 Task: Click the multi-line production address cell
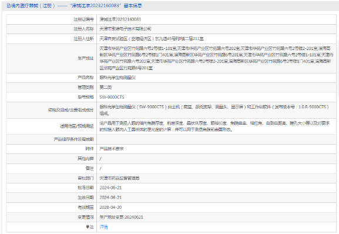point(216,58)
